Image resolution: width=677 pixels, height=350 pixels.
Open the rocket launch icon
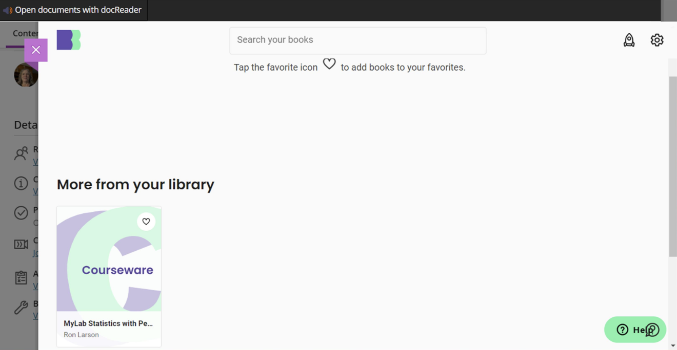[x=629, y=40]
